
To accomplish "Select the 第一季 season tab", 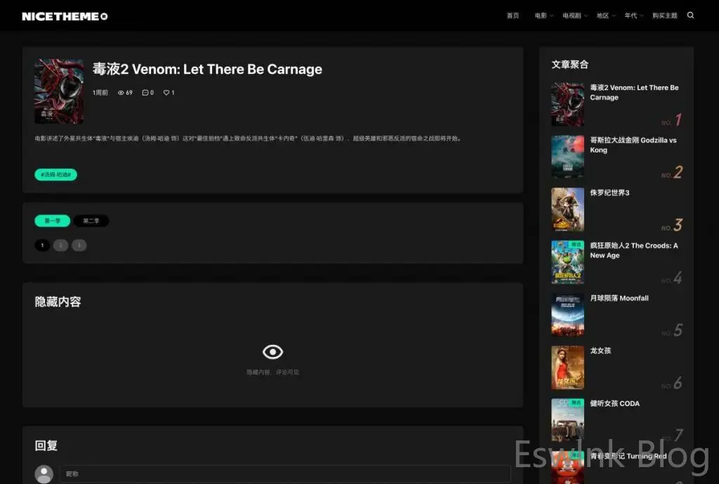I will (x=53, y=221).
